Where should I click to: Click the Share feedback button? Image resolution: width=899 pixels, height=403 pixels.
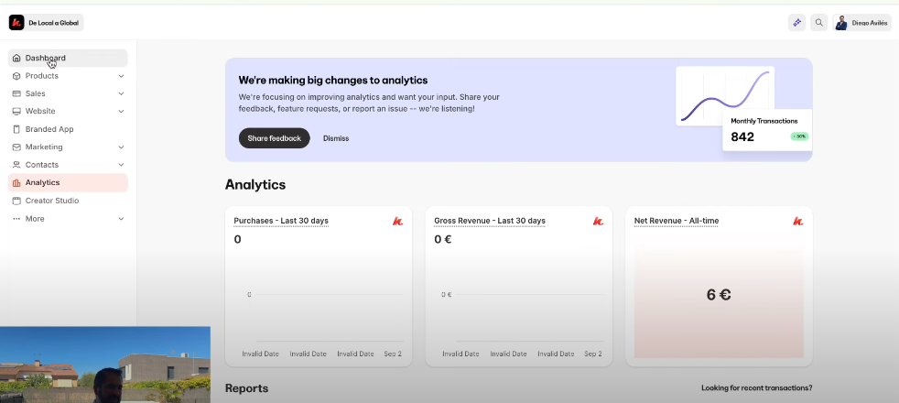pos(274,138)
